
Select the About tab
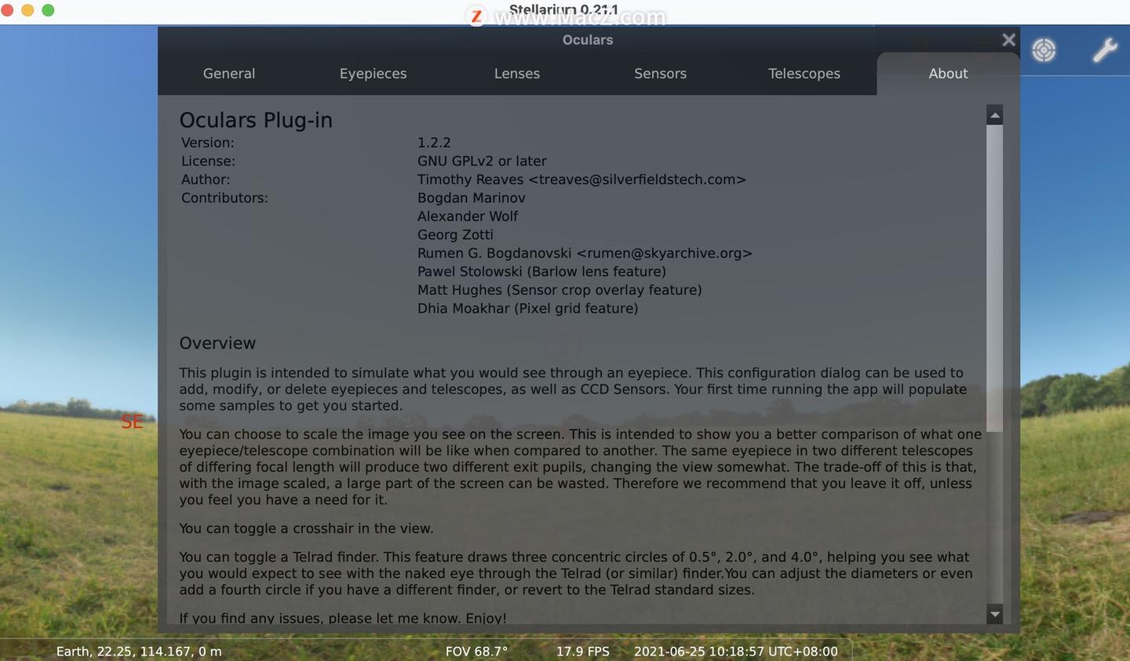point(948,74)
